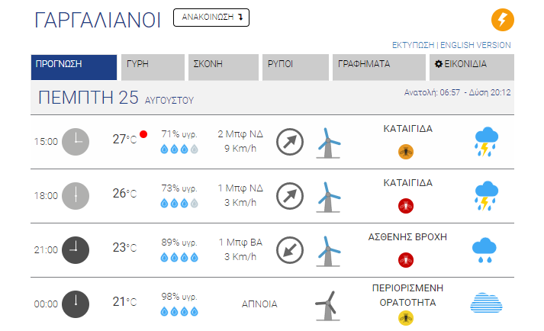Viewport: 544px width, 331px height.
Task: Switch to ENGLISH VERSION
Action: 475,45
